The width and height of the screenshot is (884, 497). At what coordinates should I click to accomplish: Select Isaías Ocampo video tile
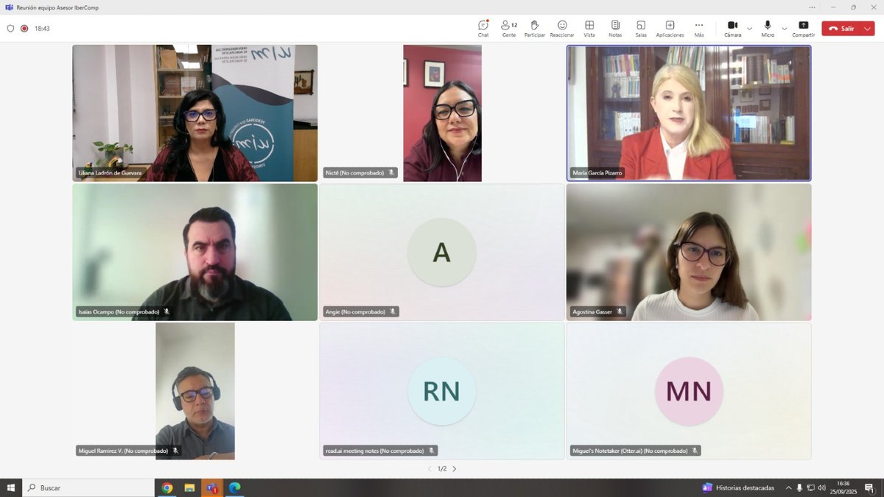tap(195, 253)
